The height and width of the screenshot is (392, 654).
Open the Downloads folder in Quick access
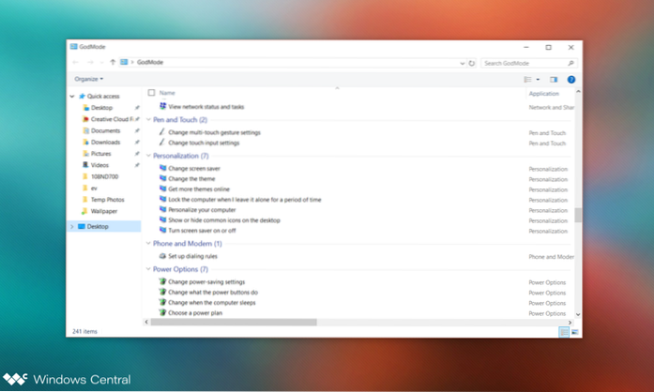point(105,142)
